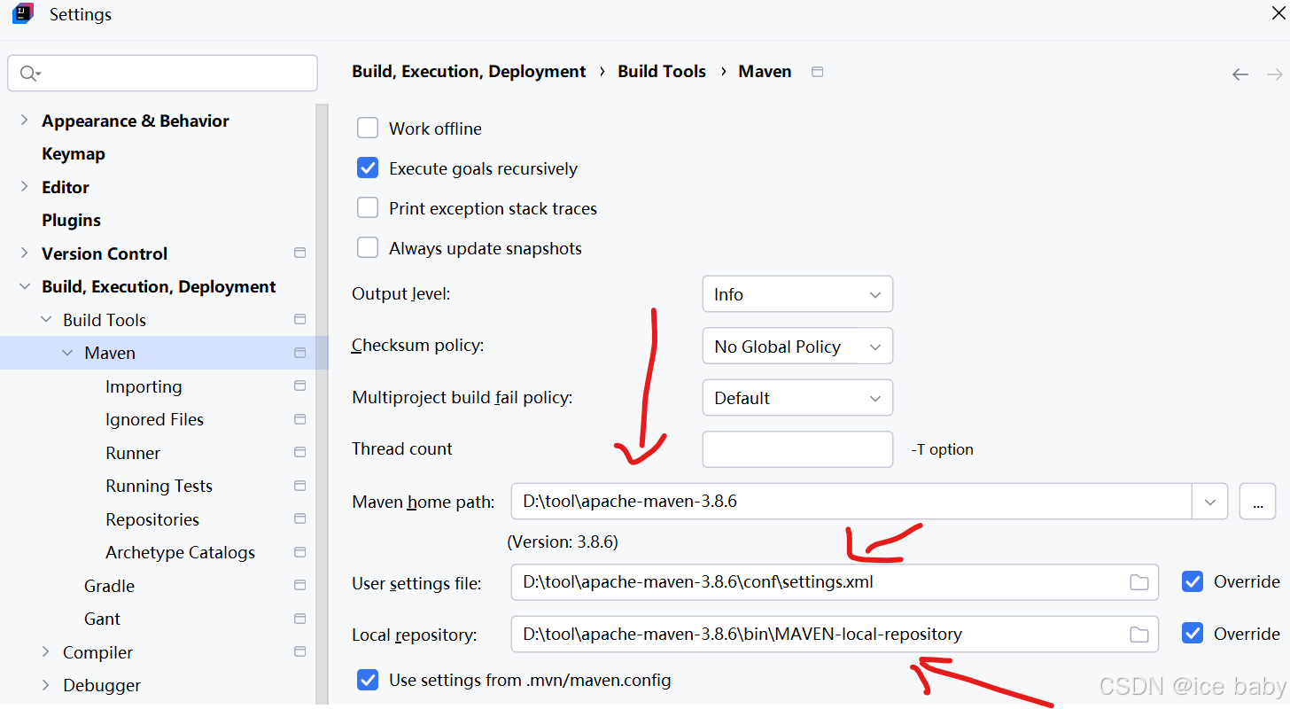Click the search magnifier icon in settings search
The width and height of the screenshot is (1290, 709).
pos(28,74)
